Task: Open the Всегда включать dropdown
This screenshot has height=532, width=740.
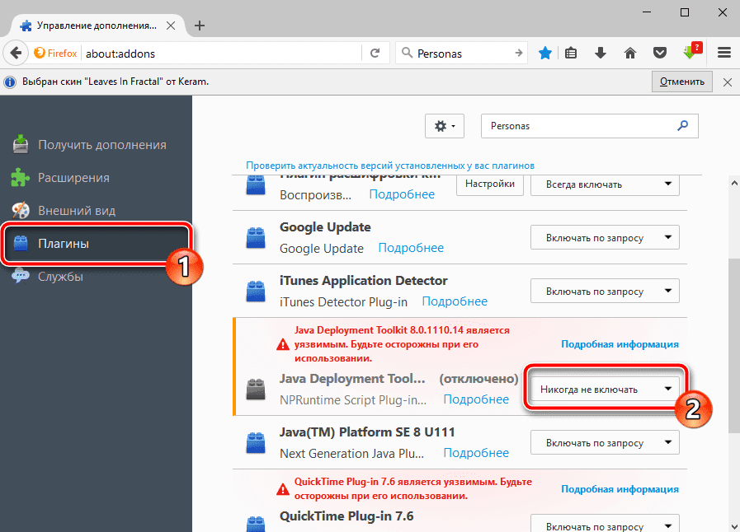Action: [605, 184]
